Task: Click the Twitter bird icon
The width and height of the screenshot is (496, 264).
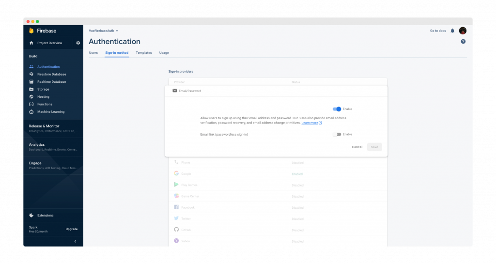Action: (x=176, y=218)
